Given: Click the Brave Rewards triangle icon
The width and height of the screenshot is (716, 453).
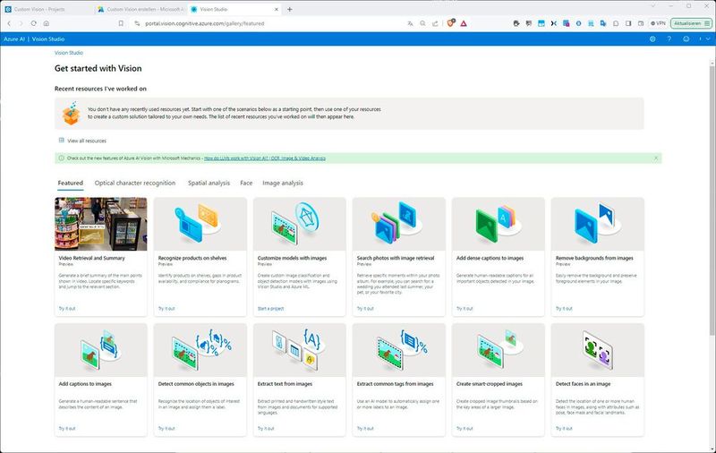Looking at the screenshot, I should click(464, 23).
